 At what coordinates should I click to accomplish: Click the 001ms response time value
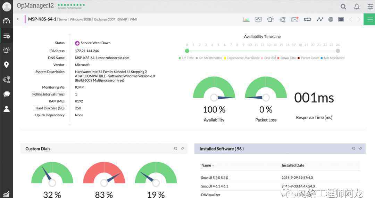point(314,98)
